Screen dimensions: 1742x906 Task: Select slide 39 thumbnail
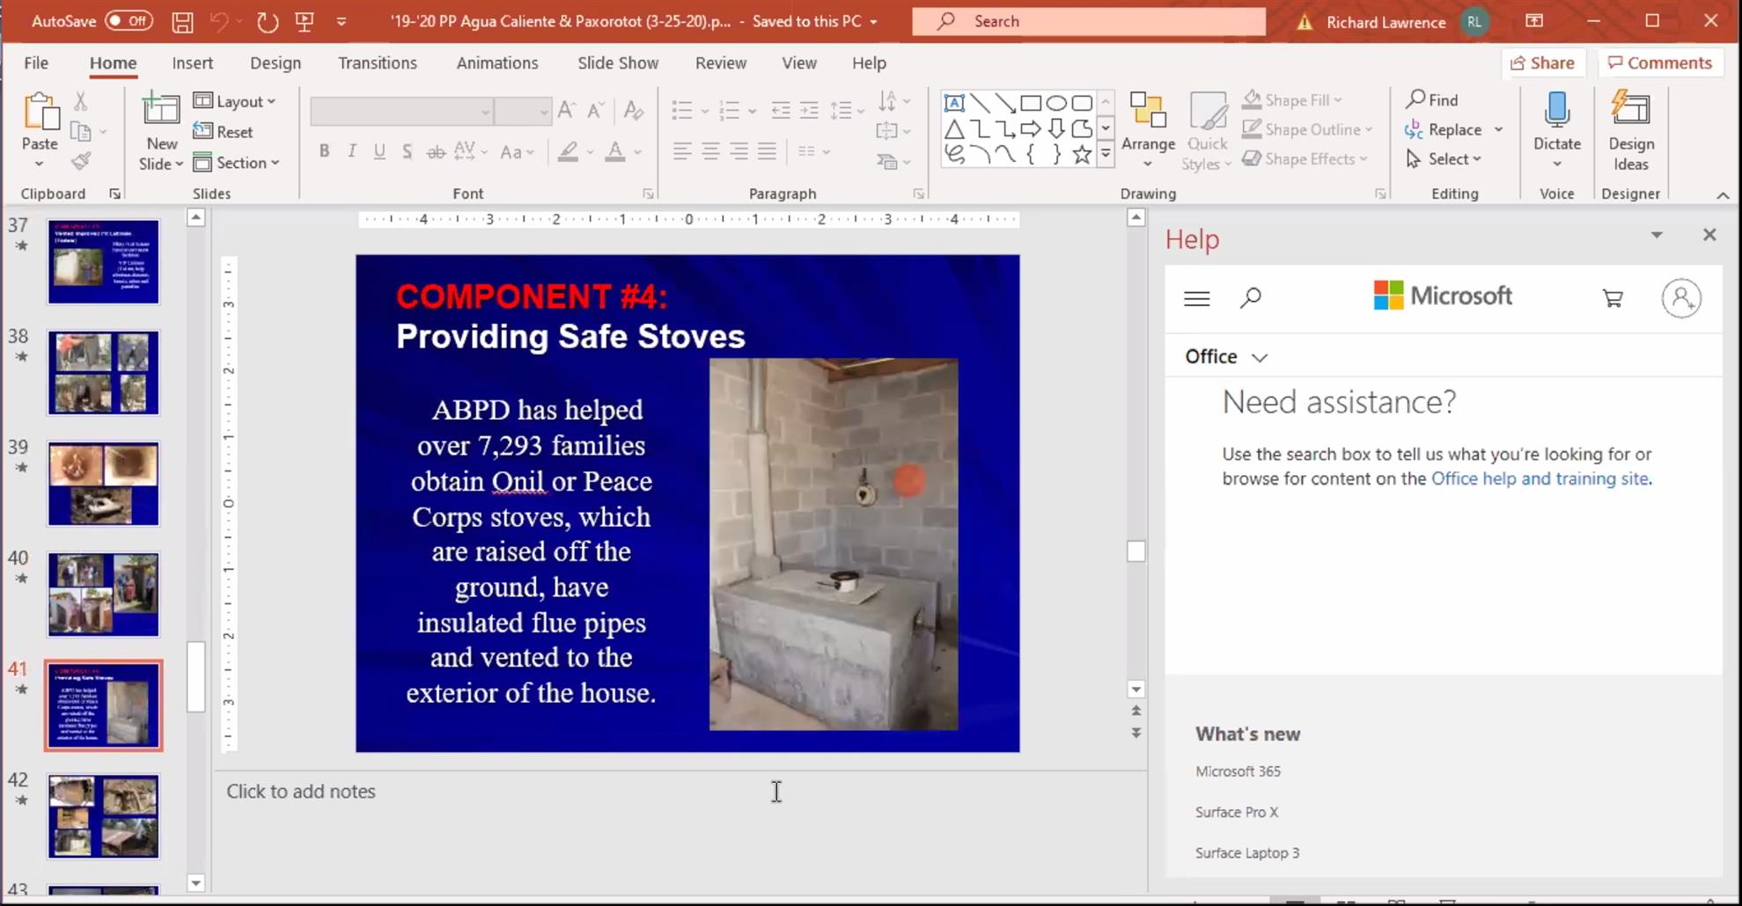104,484
